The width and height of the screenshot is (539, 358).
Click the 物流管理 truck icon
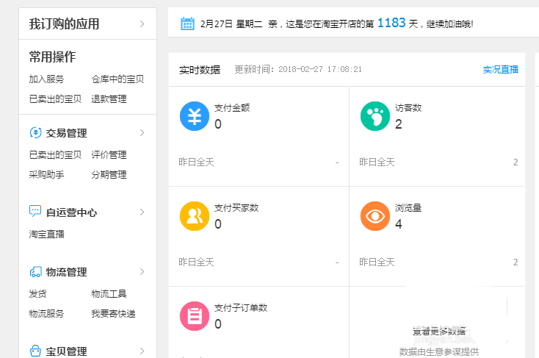pos(35,272)
